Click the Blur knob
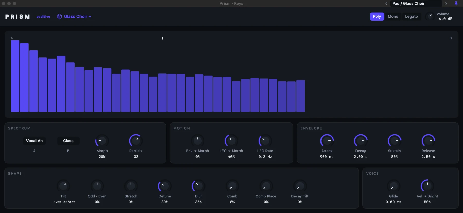The image size is (463, 213). [x=199, y=186]
